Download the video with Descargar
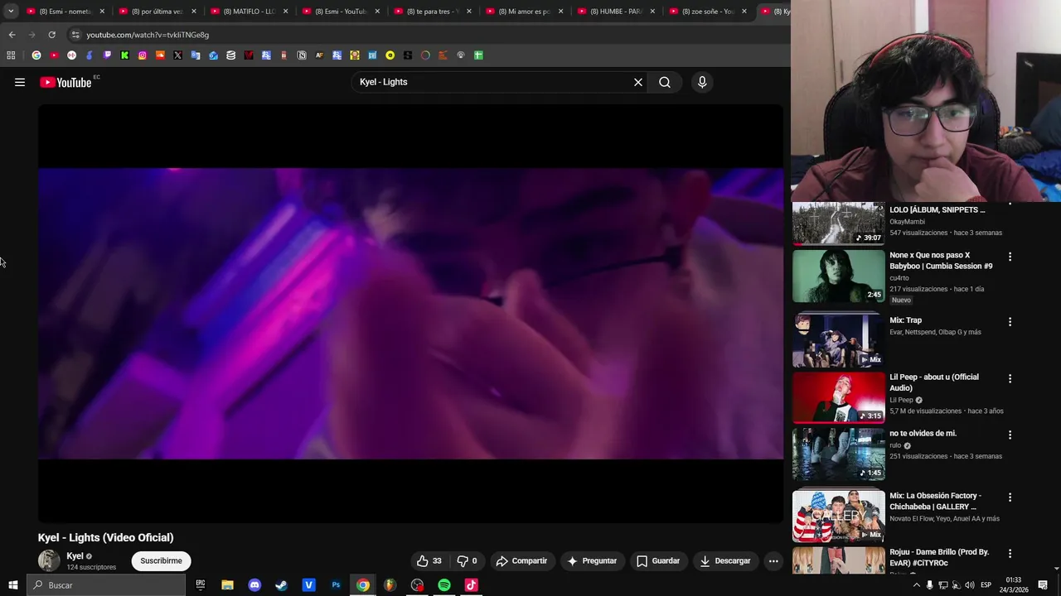1061x596 pixels. (725, 560)
